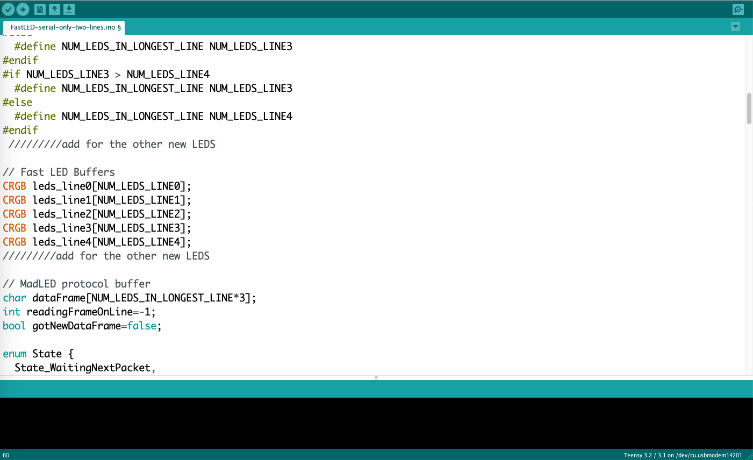Click '#if NUM_LEDS_LINE3 > NUM_LEDS_LINE4' line
The width and height of the screenshot is (753, 460).
[x=106, y=74]
